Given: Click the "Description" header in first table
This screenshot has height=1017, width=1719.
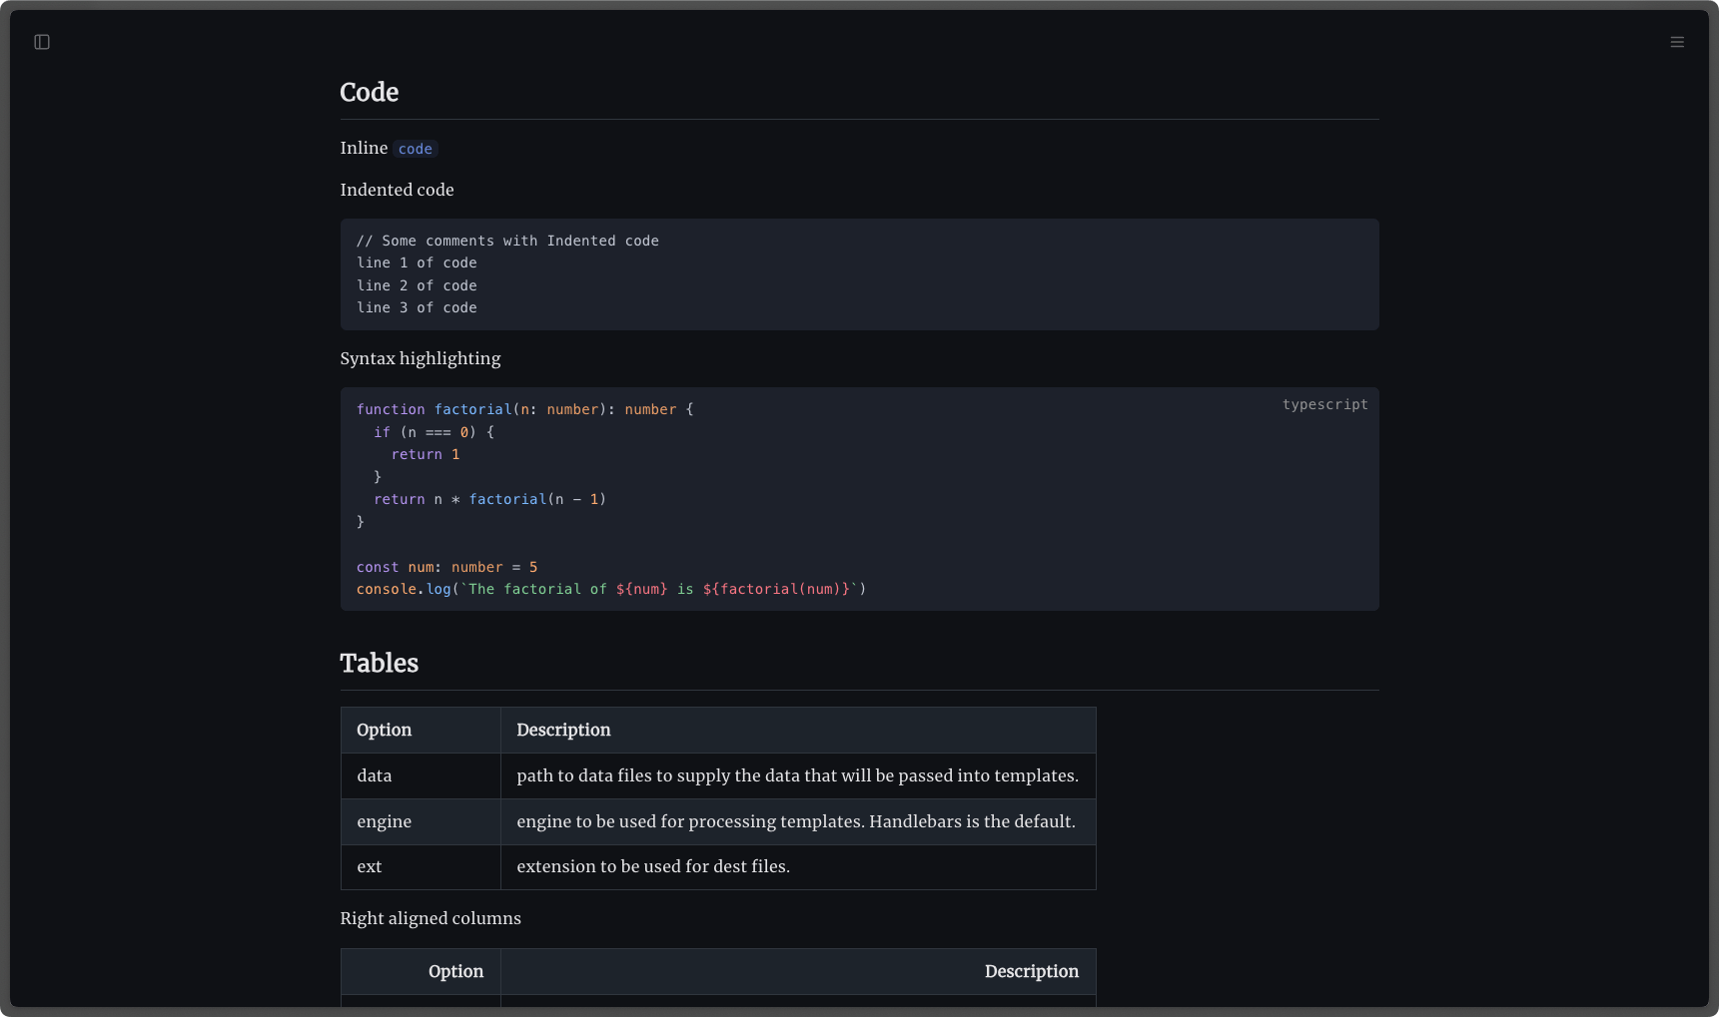Looking at the screenshot, I should point(563,730).
